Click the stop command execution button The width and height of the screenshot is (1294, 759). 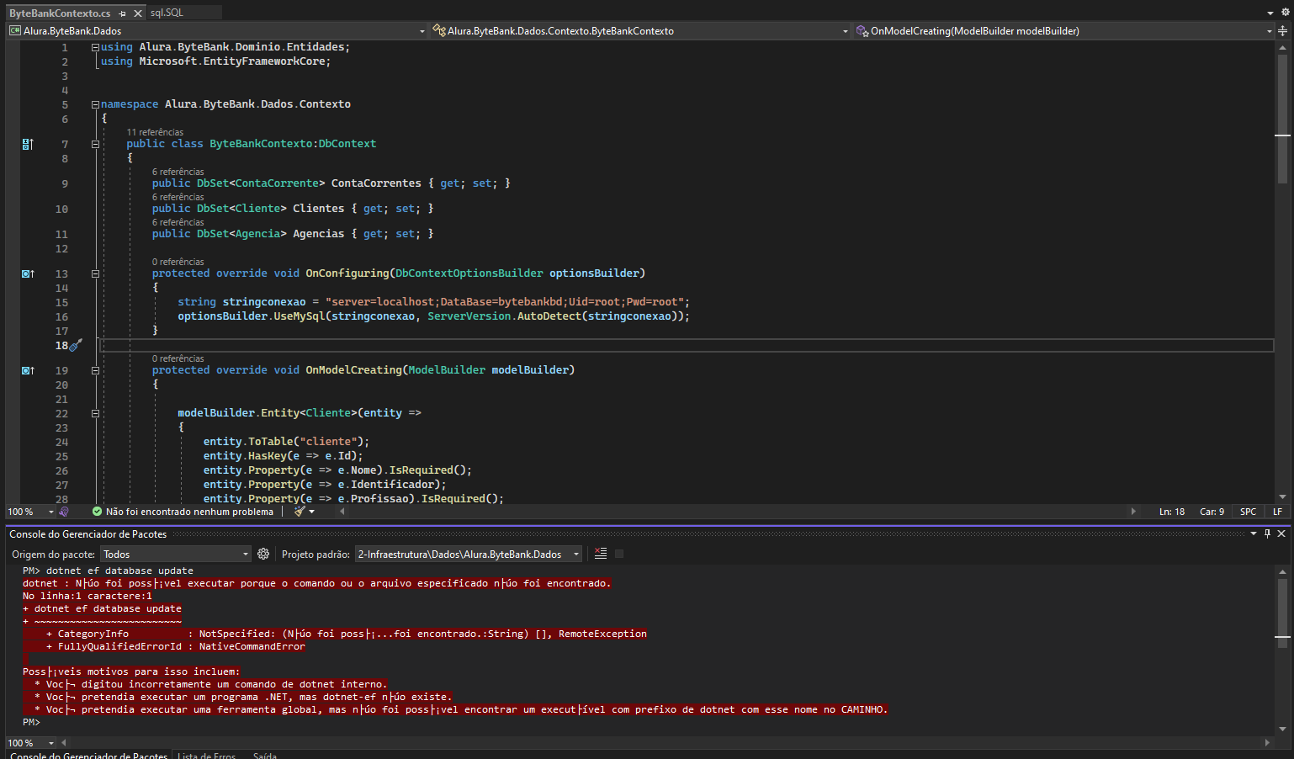(619, 554)
